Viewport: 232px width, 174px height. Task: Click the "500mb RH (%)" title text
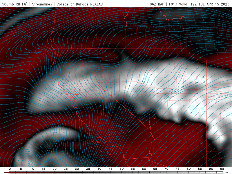[15, 4]
